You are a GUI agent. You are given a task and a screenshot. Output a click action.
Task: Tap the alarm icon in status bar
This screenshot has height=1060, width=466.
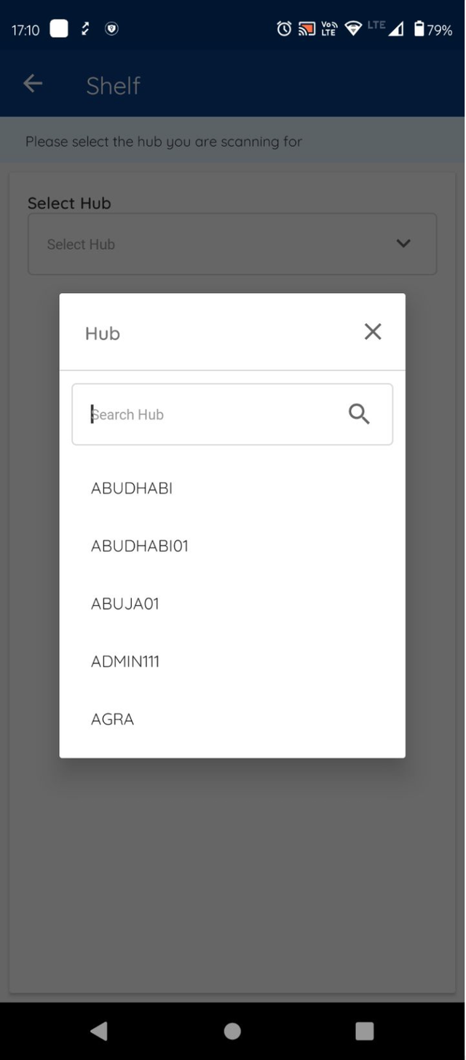pos(284,29)
